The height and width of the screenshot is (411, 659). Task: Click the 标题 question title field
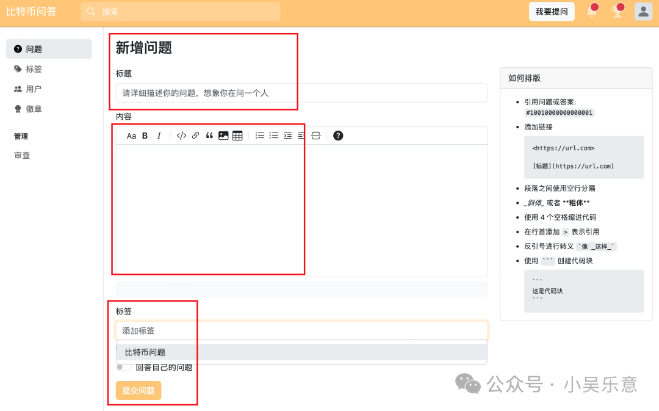point(302,93)
